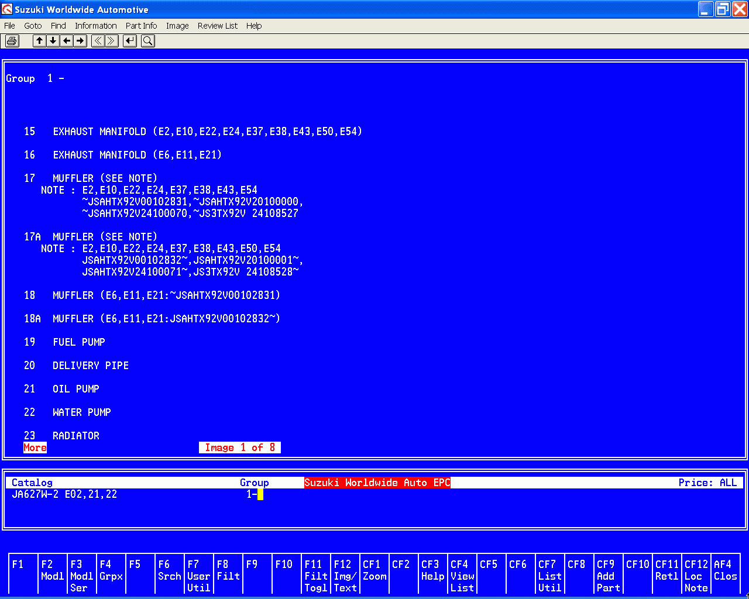Image resolution: width=749 pixels, height=599 pixels.
Task: Select row 18 MUFFLER (E6,E11,E21:~JSAHTX92V00102831)
Action: coord(152,295)
